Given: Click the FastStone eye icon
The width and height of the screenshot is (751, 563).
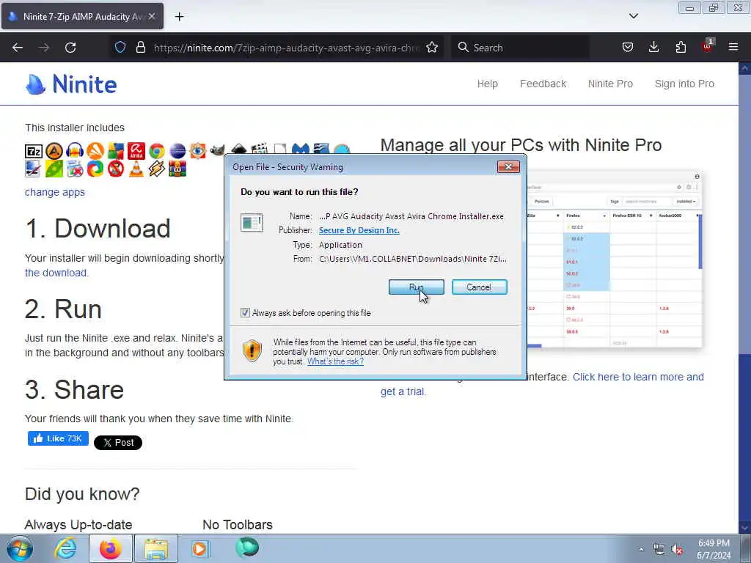Looking at the screenshot, I should (x=198, y=151).
